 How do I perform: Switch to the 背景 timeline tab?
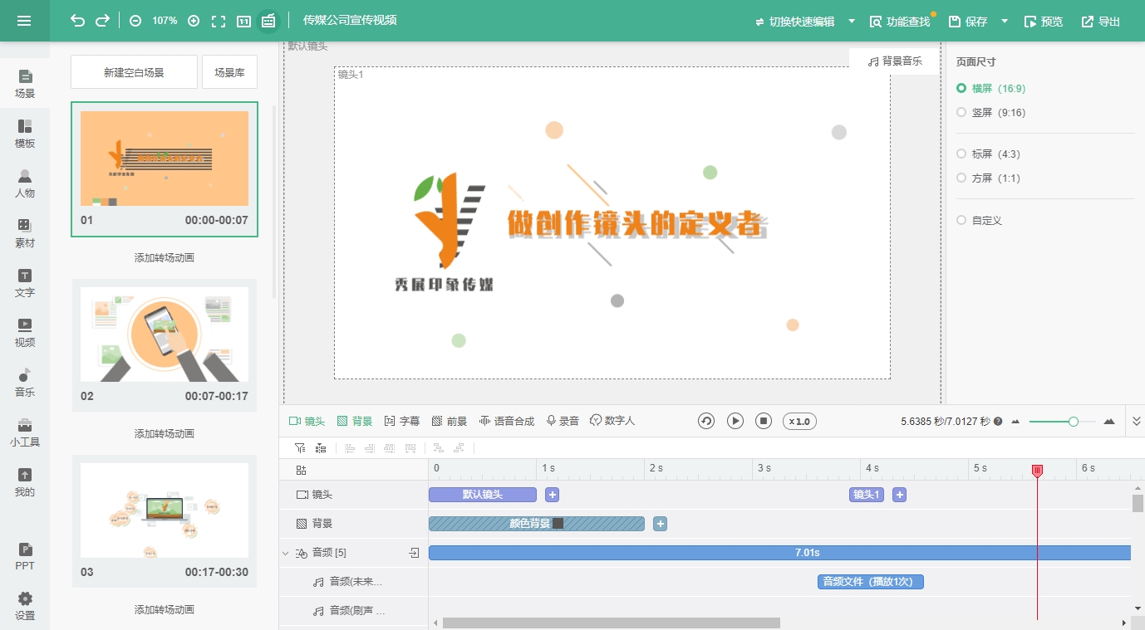pyautogui.click(x=355, y=422)
